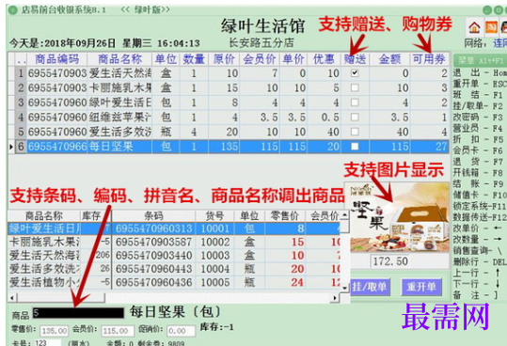
Task: Click the product list scroll-up arrow
Action: (345, 214)
